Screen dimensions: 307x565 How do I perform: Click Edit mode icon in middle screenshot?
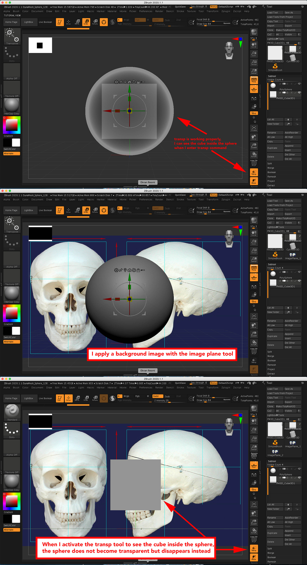(x=60, y=210)
